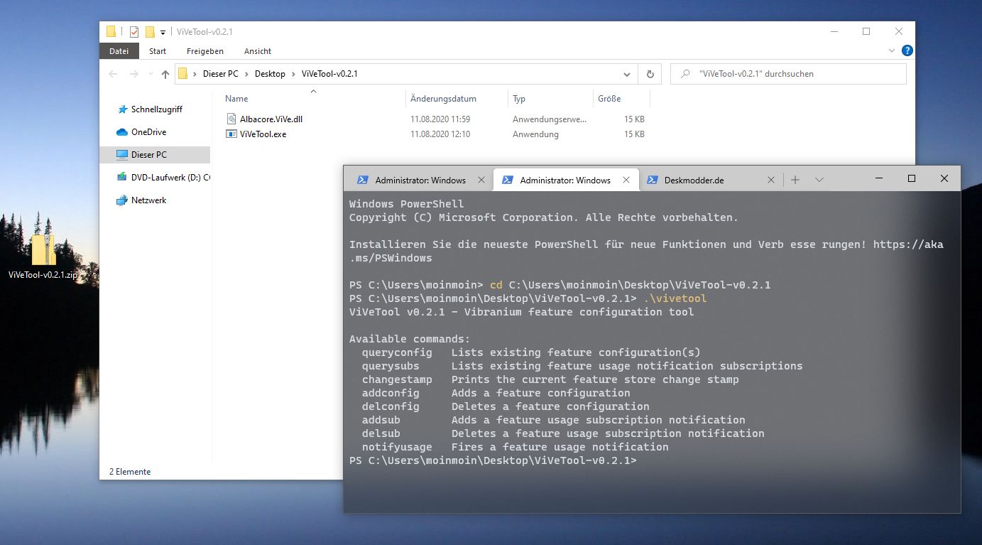982x545 pixels.
Task: Click 2 Elemente in Explorer status bar
Action: [x=130, y=472]
